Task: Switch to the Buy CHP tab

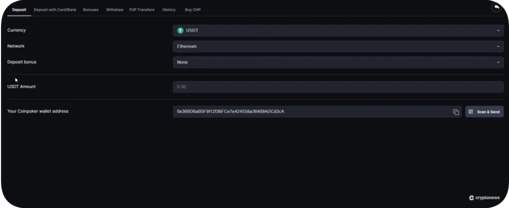Action: pos(193,10)
